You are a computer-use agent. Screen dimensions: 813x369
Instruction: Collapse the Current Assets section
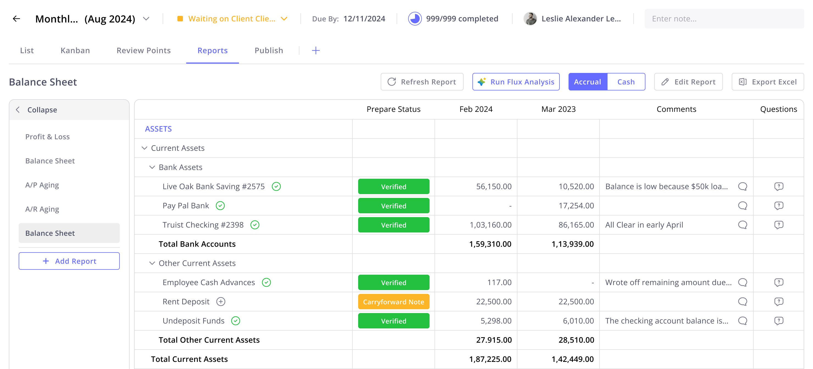pos(144,148)
